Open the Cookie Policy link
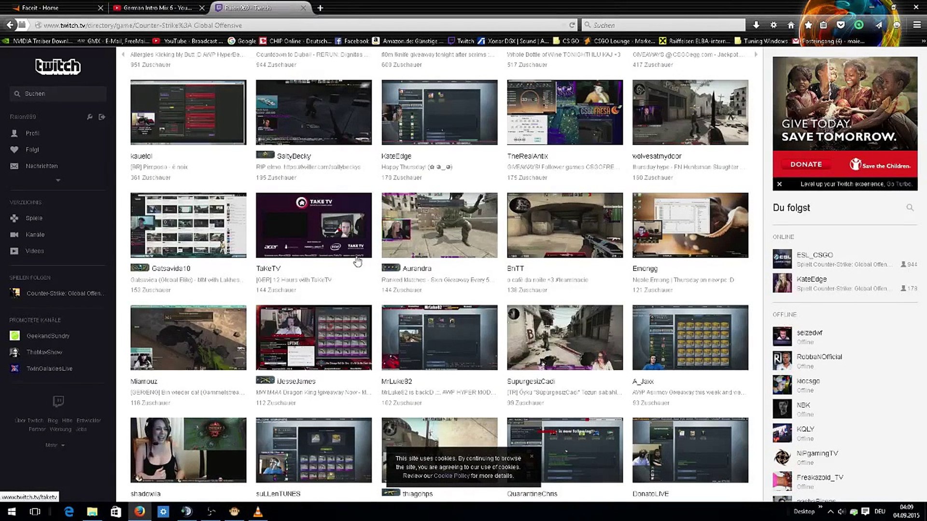927x521 pixels. tap(451, 476)
